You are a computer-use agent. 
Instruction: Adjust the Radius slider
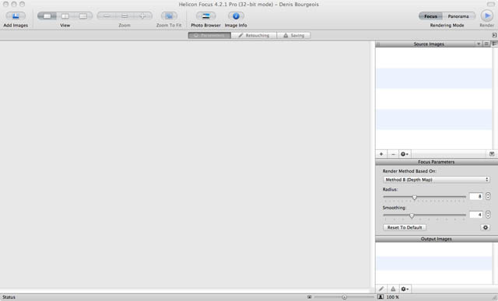[414, 198]
